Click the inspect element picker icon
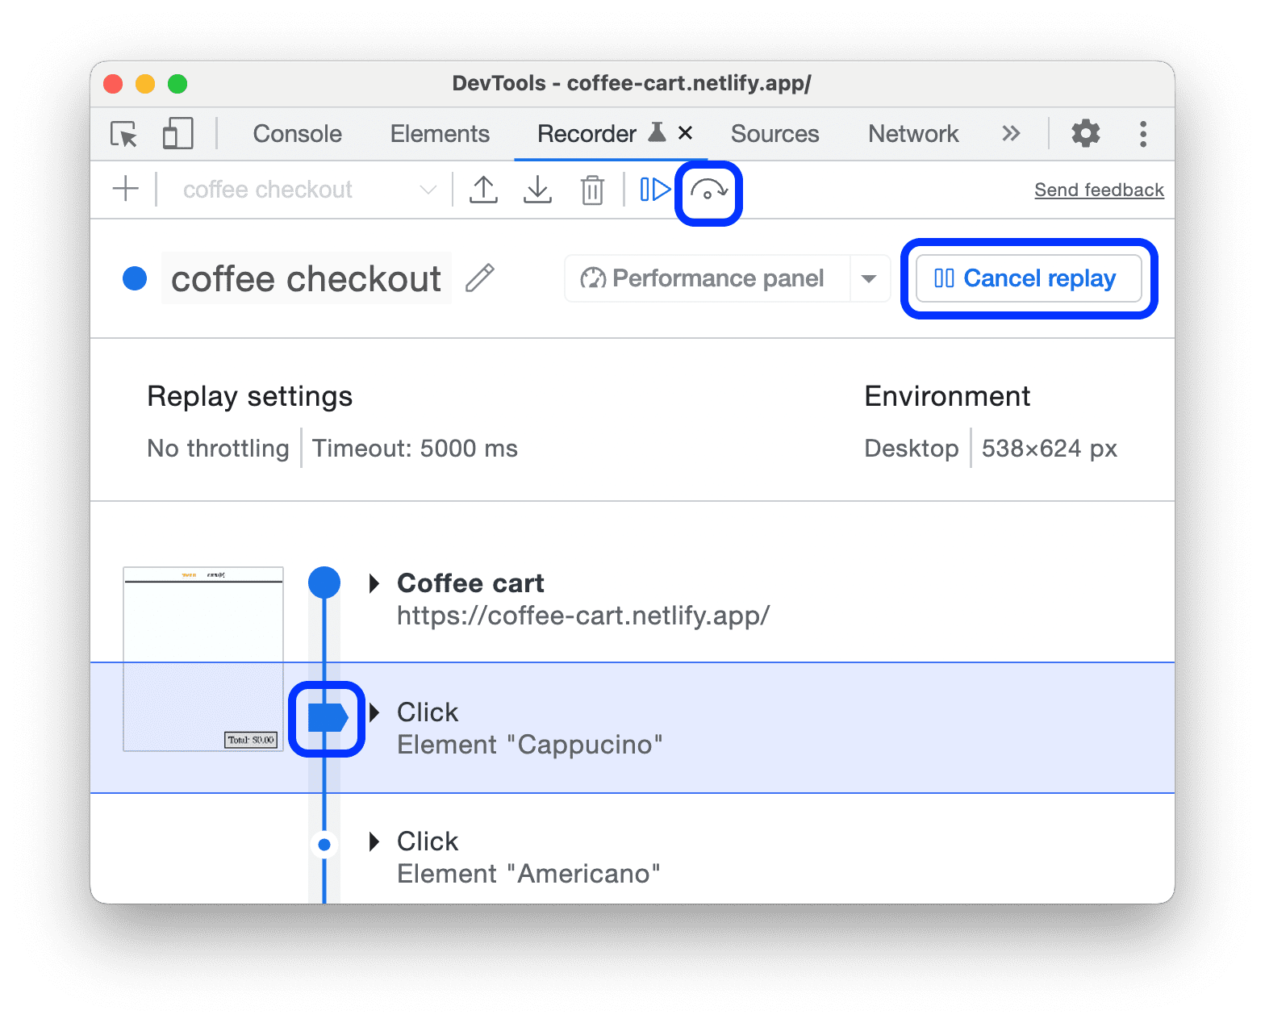Screen dimensions: 1265x1023 click(x=124, y=134)
